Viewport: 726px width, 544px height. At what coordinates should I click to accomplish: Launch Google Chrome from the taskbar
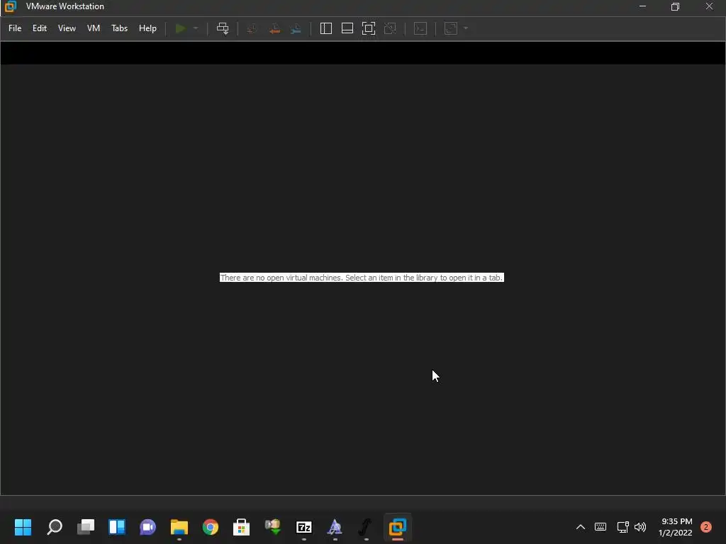coord(210,527)
